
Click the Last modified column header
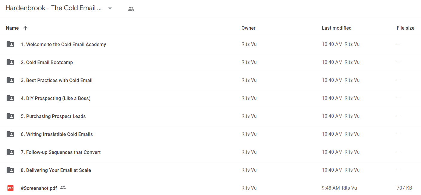point(337,28)
